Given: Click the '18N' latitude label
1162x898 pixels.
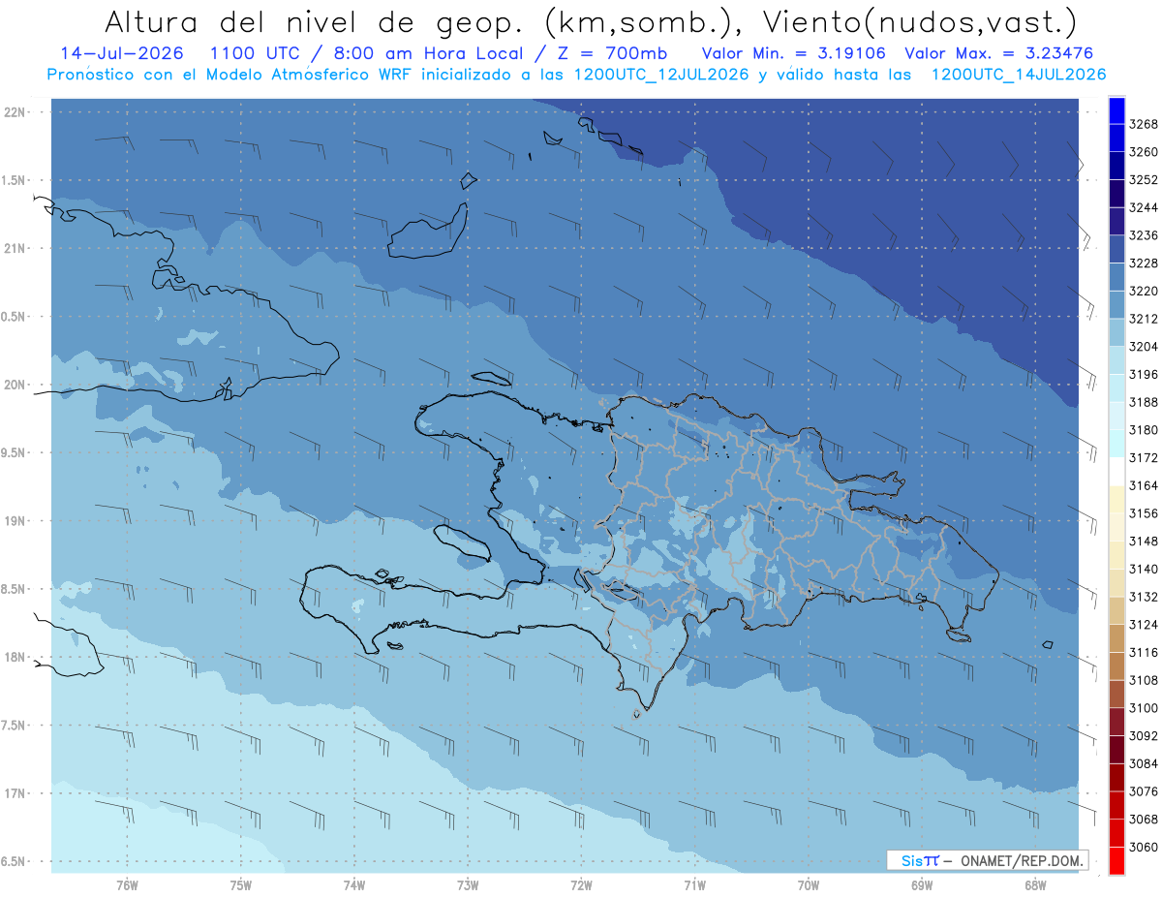Looking at the screenshot, I should tap(16, 657).
